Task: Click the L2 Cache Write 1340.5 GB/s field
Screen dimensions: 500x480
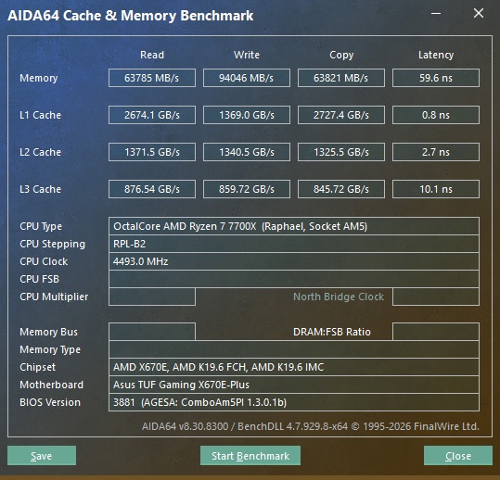Action: tap(247, 152)
